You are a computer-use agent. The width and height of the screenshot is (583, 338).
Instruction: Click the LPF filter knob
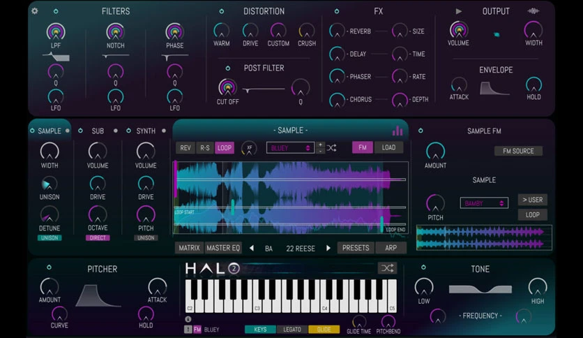tap(56, 32)
